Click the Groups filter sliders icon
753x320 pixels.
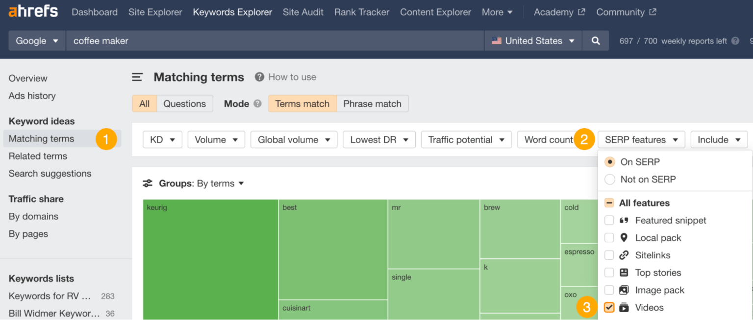tap(147, 183)
